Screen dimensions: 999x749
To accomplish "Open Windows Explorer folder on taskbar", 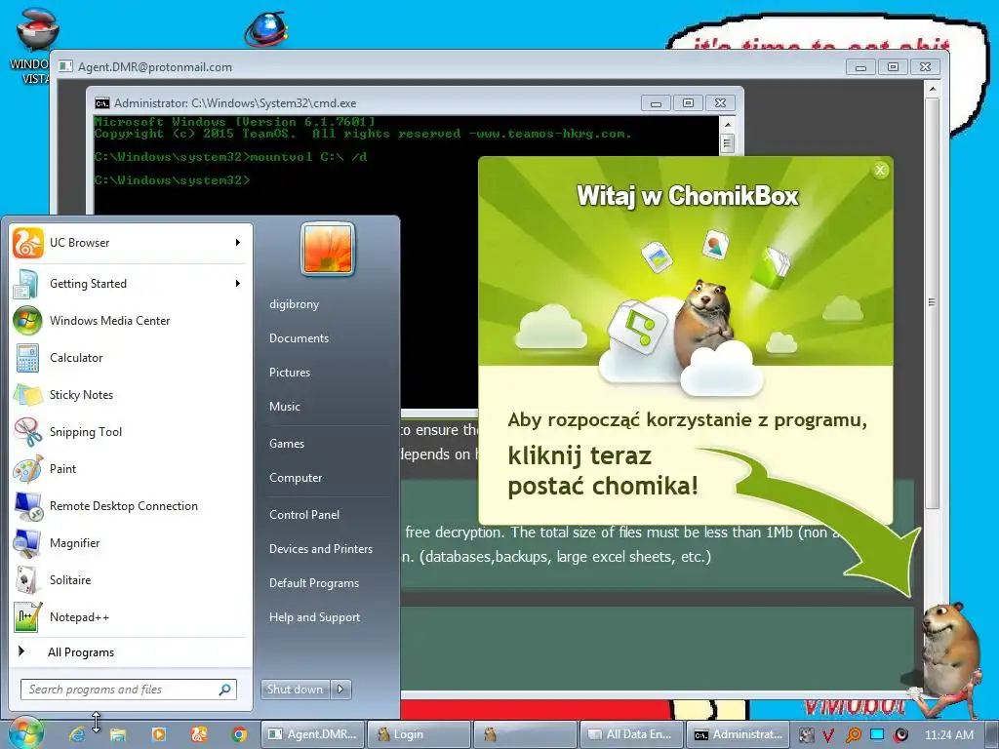I will point(118,734).
